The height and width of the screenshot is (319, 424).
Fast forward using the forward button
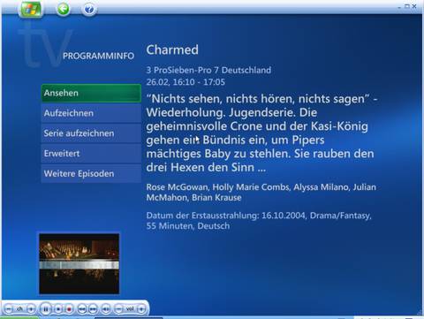(93, 309)
